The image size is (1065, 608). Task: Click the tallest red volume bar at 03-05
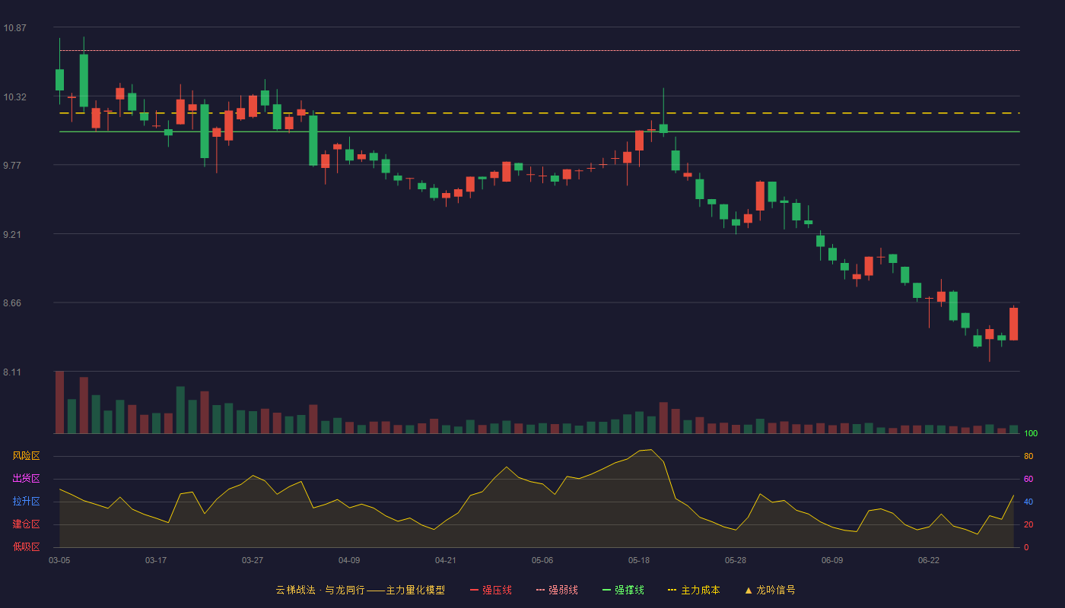tap(59, 402)
